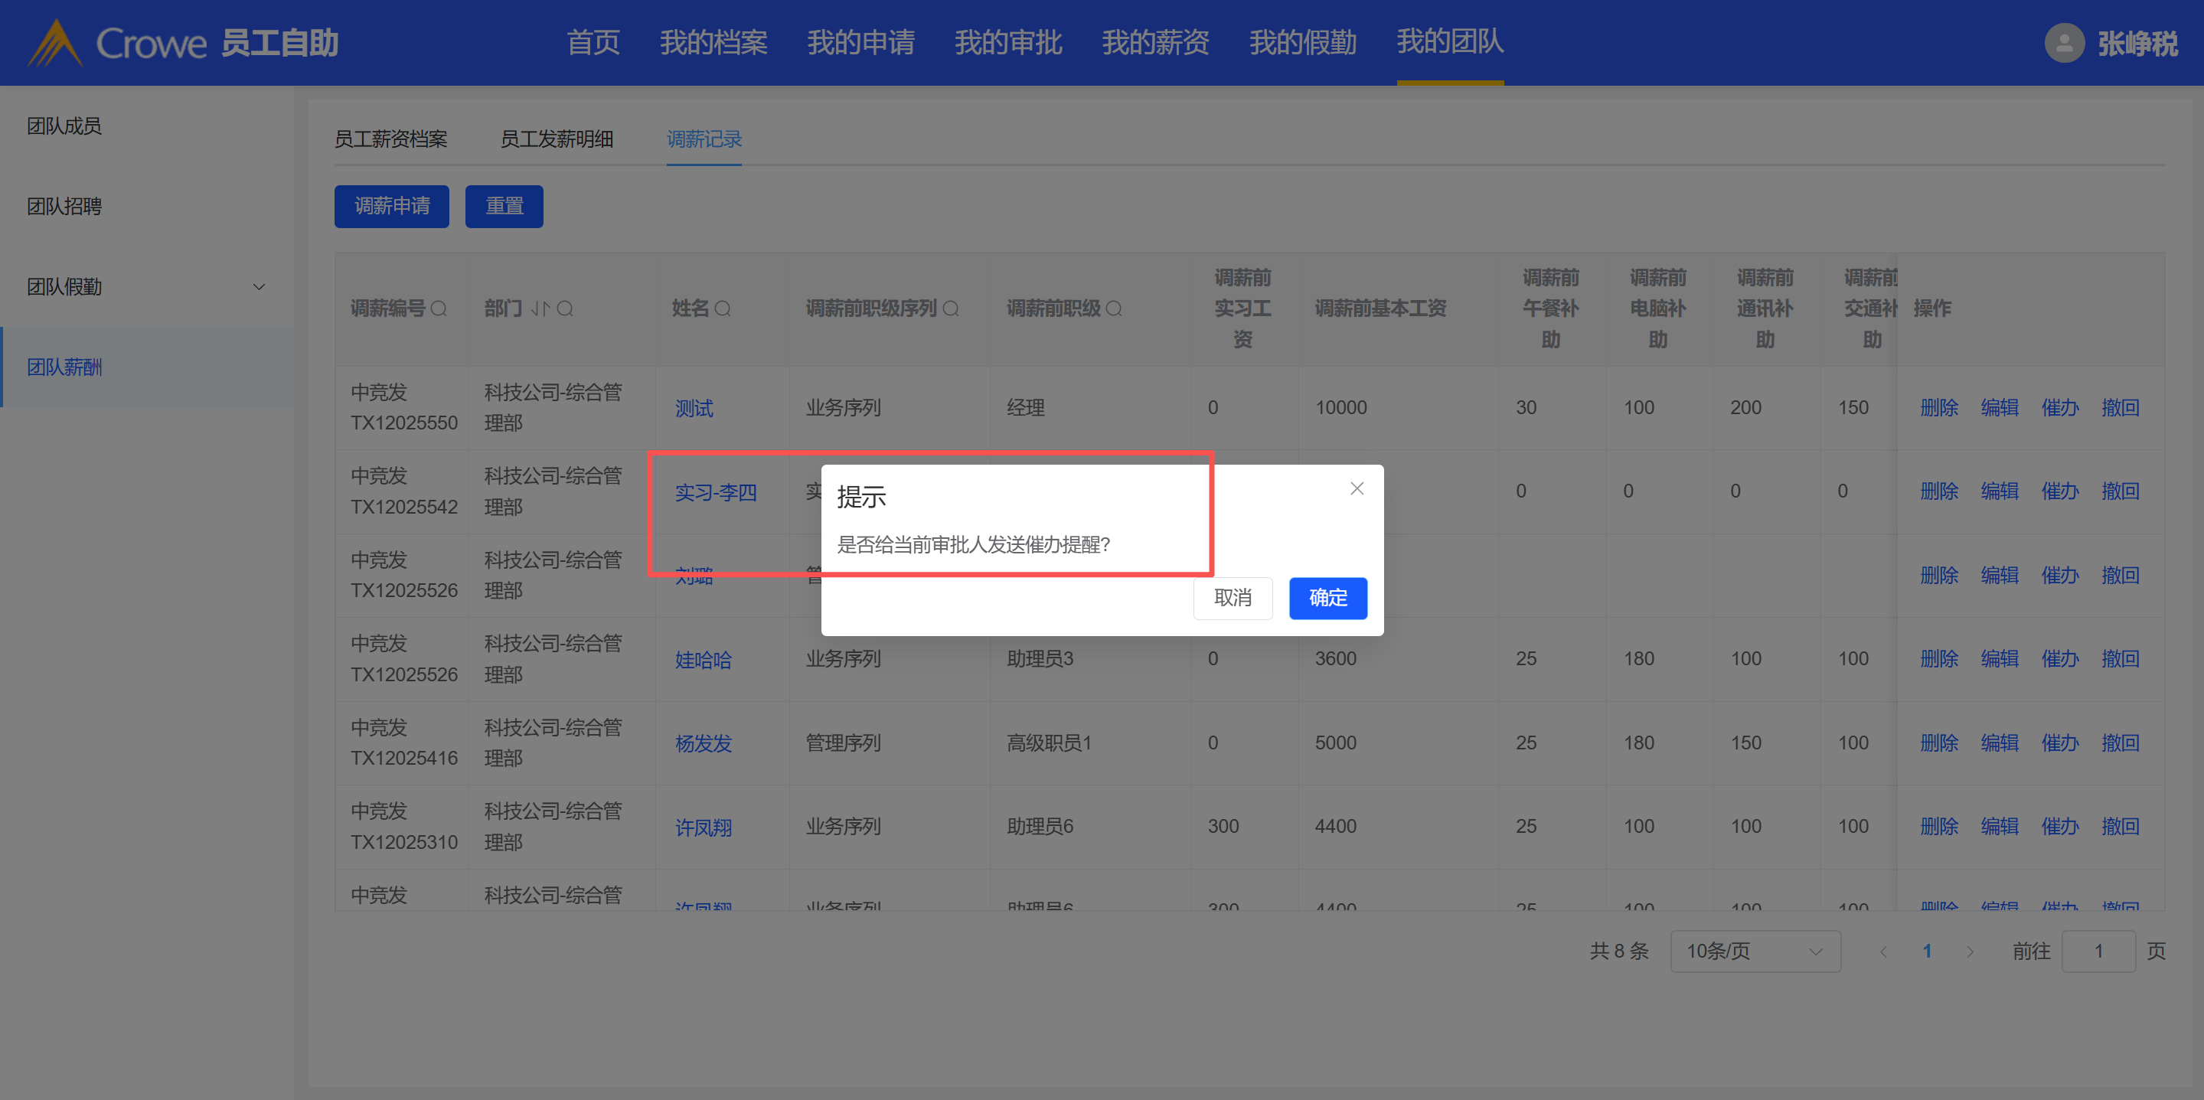Click search icon beside 姓名 header
Image resolution: width=2204 pixels, height=1100 pixels.
coord(723,308)
